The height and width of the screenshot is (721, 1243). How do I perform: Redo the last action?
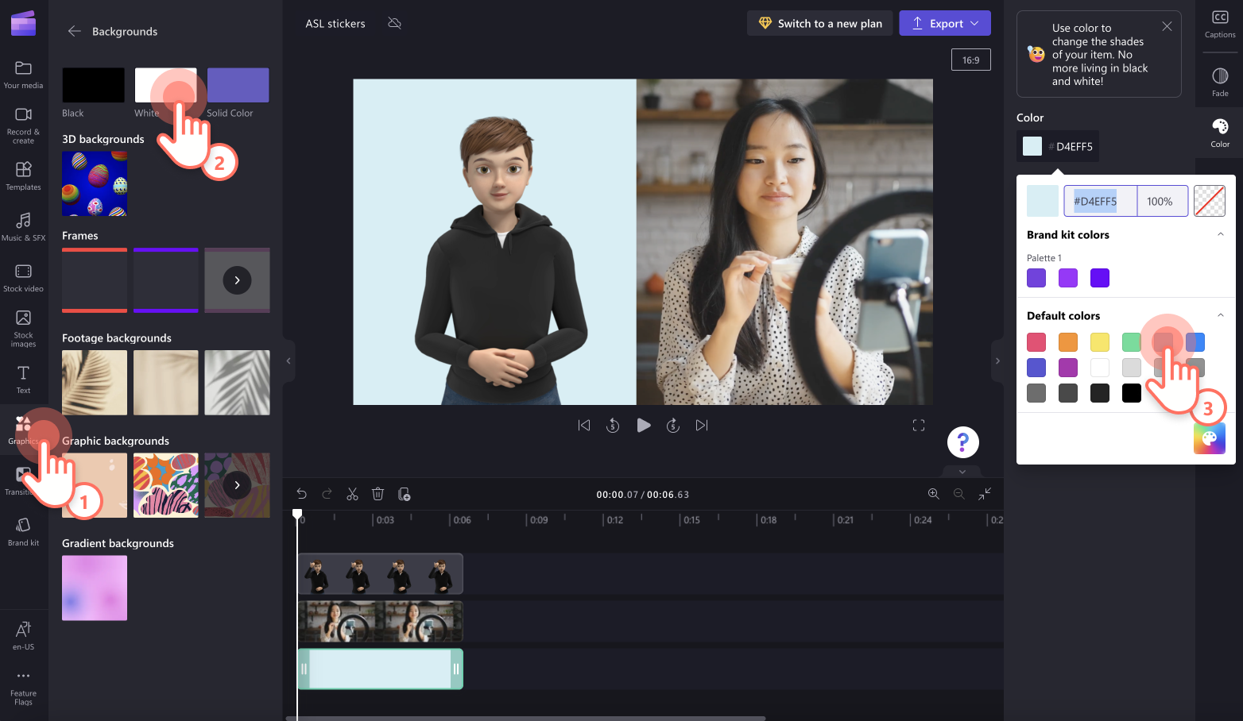click(327, 494)
